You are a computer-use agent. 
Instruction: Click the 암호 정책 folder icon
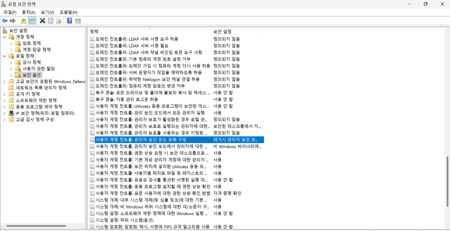[x=18, y=44]
